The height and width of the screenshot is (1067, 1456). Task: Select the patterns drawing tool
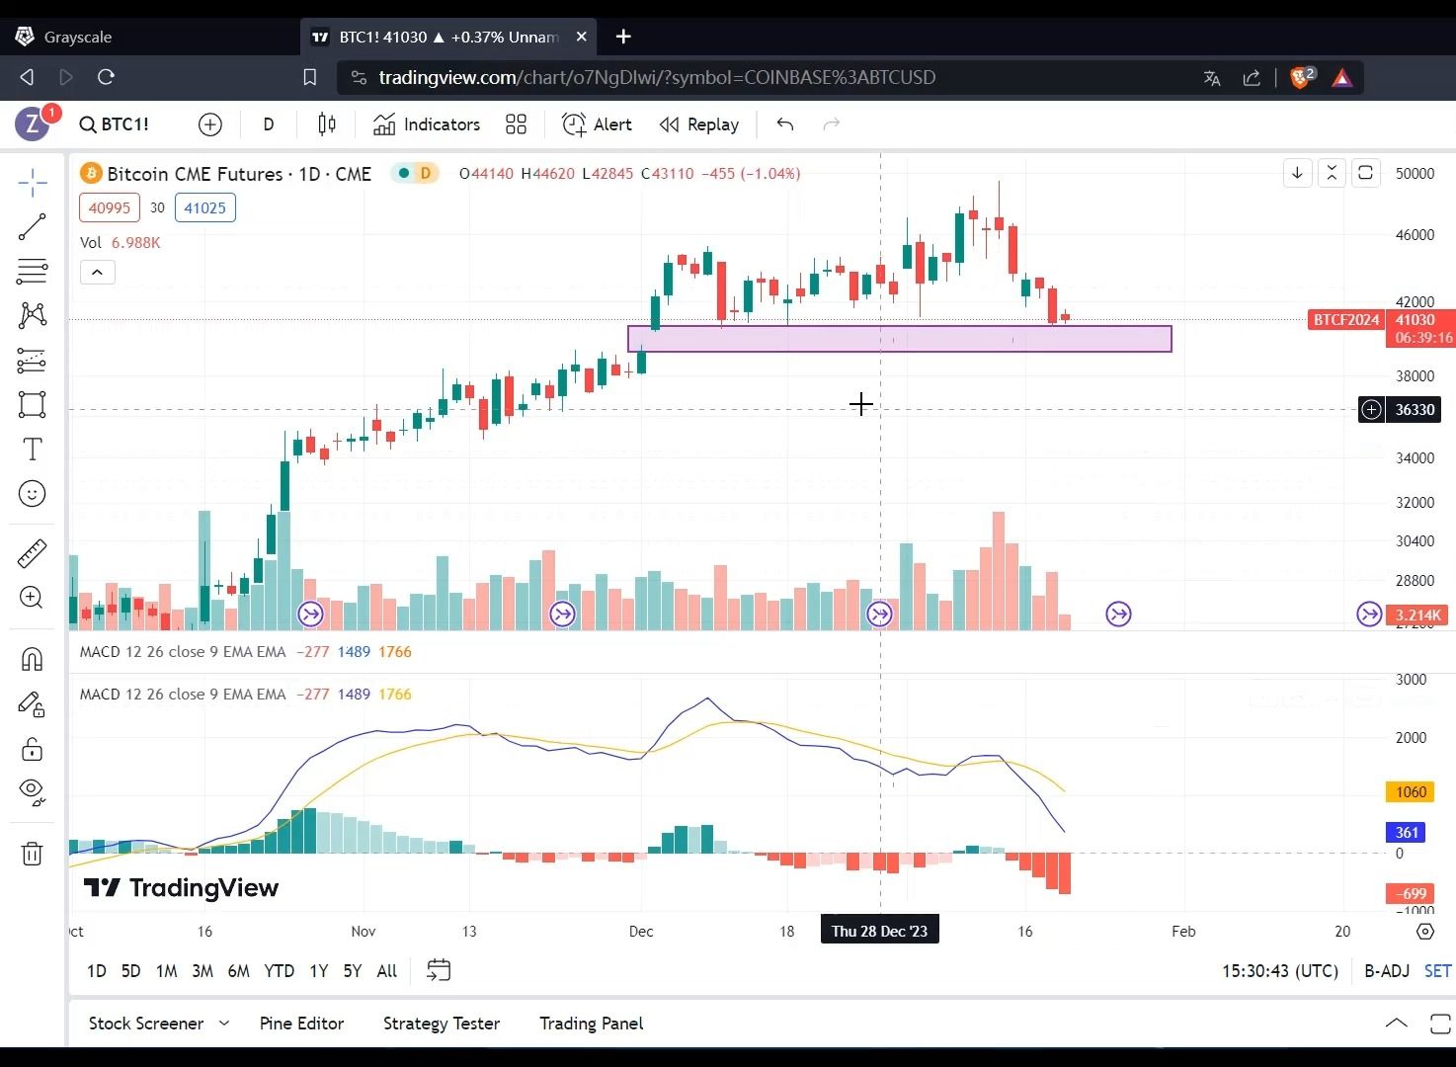point(32,315)
